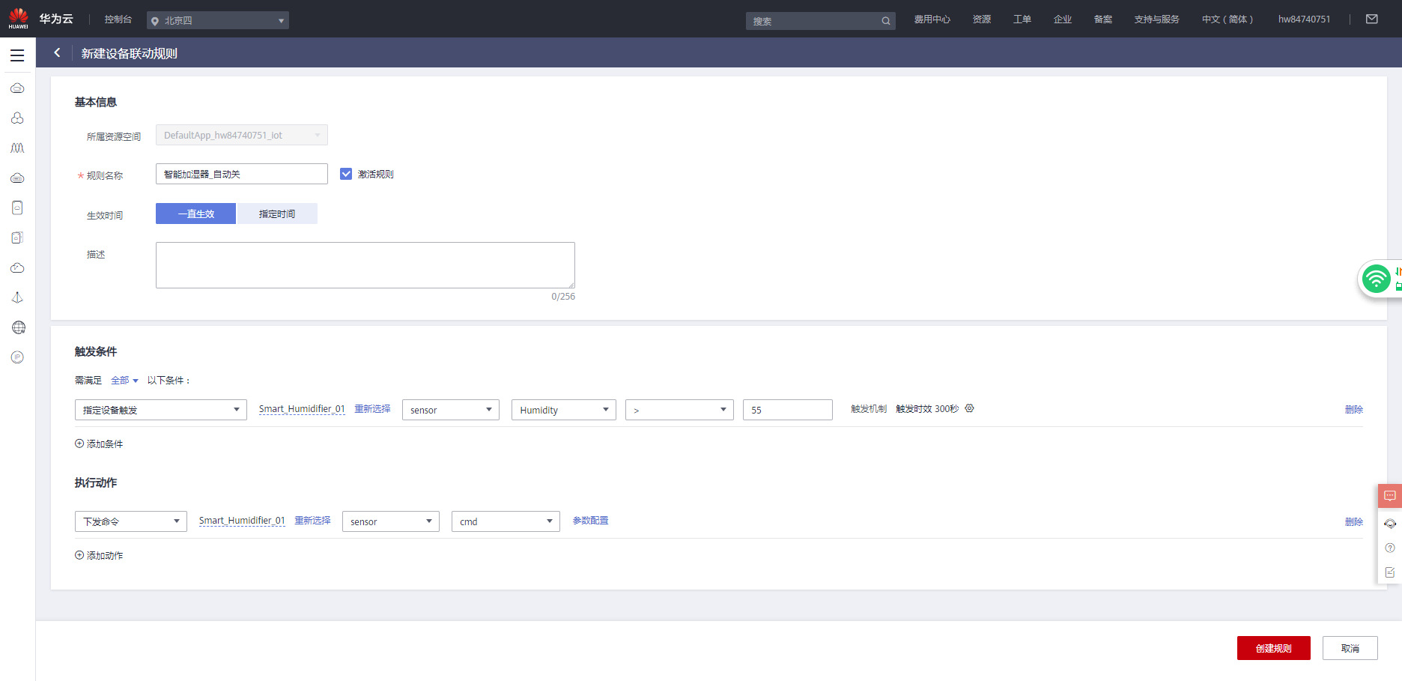Screen dimensions: 1402x681
Task: Click 删除 on the action row
Action: pyautogui.click(x=1353, y=522)
